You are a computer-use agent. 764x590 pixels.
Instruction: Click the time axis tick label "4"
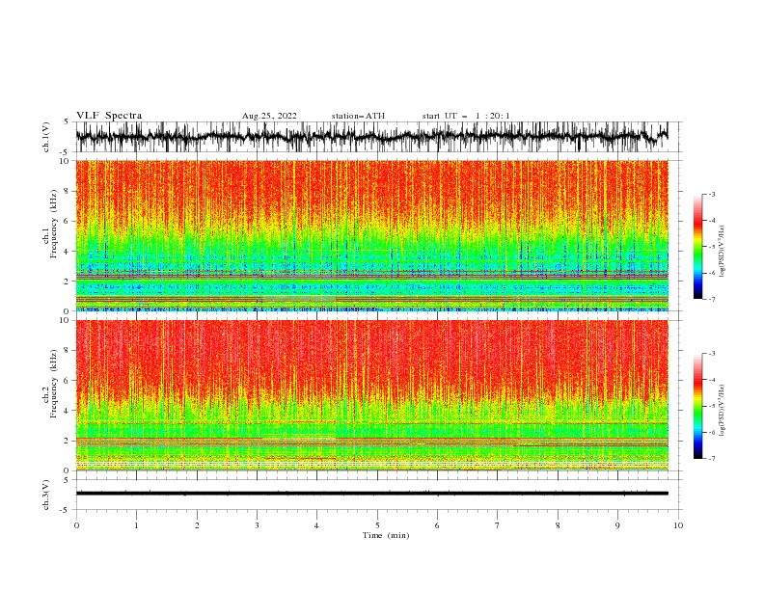click(316, 525)
